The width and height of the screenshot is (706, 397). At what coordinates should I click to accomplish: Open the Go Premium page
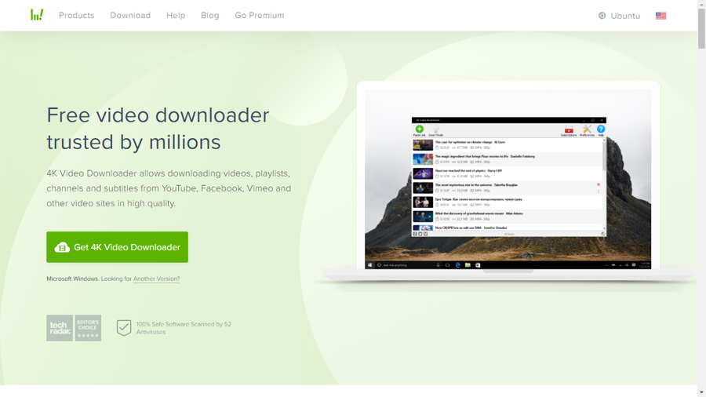click(x=260, y=16)
